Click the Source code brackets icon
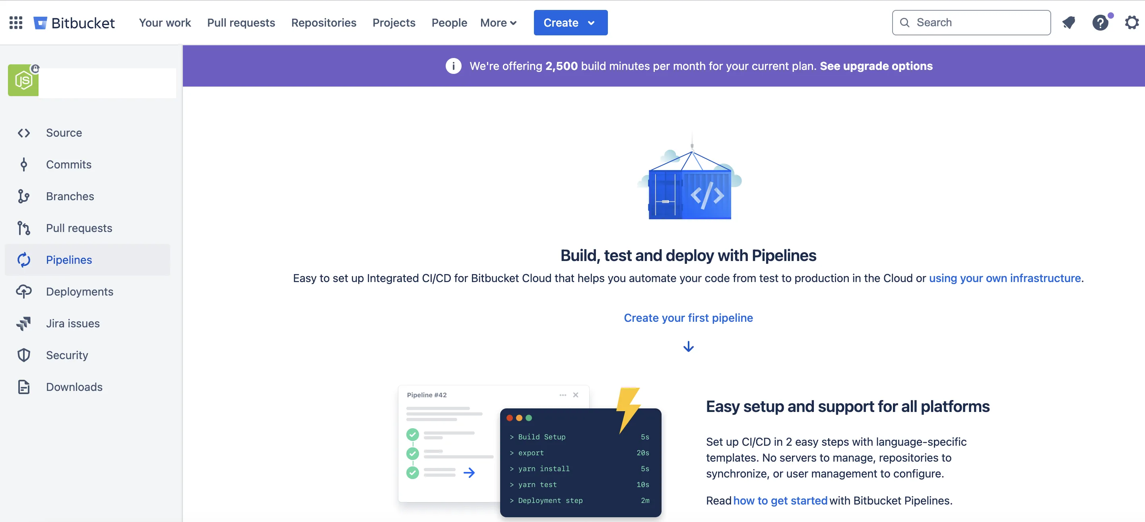 [23, 133]
